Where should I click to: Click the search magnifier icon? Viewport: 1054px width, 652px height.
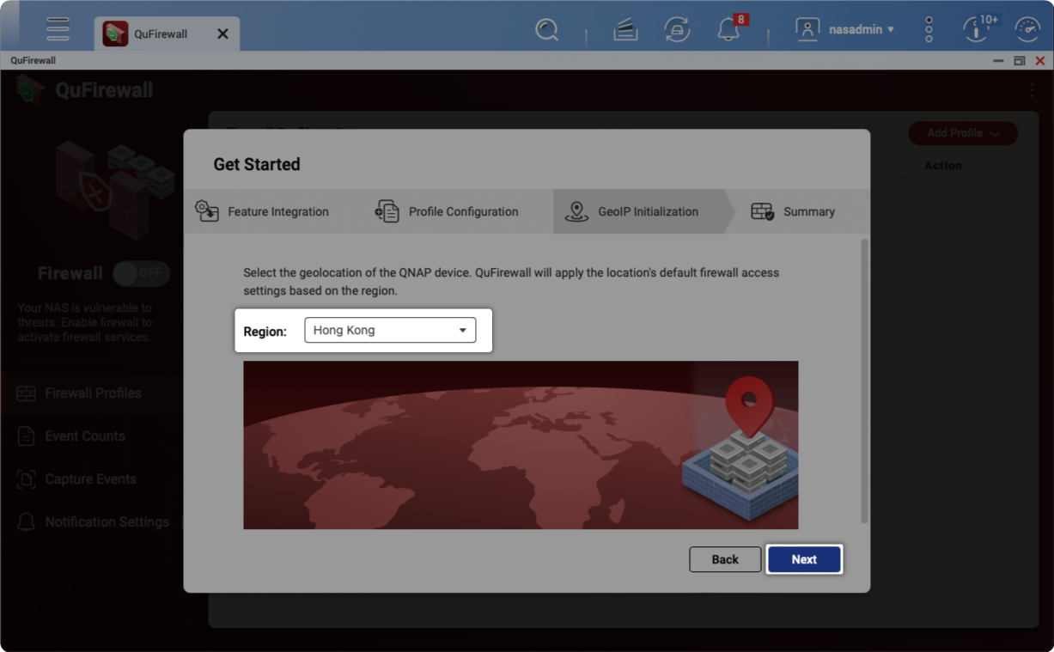[x=546, y=30]
